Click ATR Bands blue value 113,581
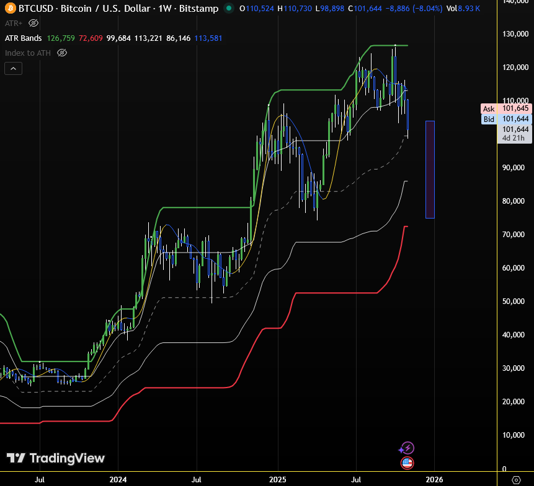 (x=208, y=38)
